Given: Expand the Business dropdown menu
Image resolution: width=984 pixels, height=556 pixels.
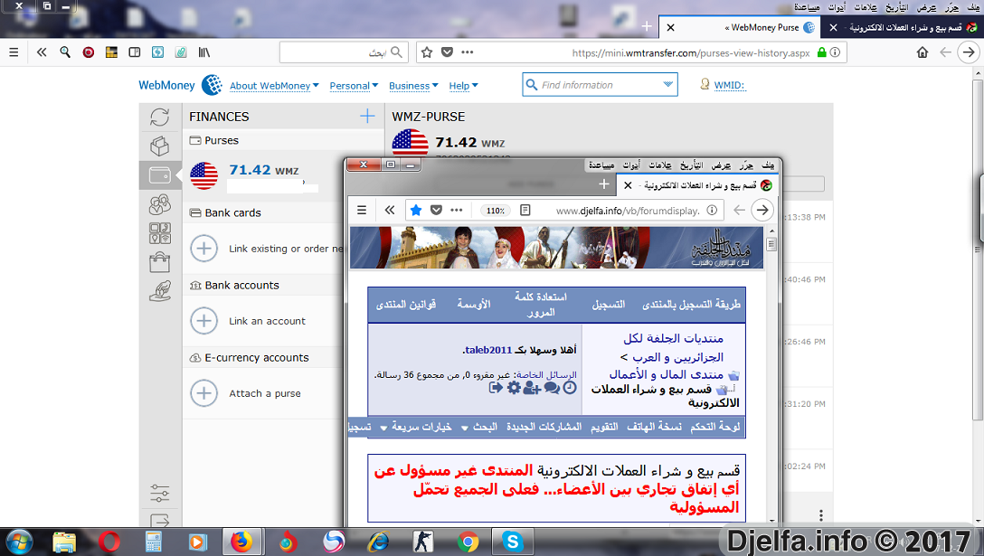Looking at the screenshot, I should [413, 86].
